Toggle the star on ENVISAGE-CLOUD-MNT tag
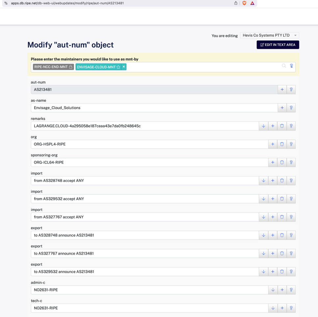318x317 pixels. 119,67
